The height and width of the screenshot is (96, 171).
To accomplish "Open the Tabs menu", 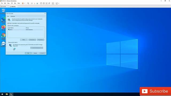I will [15, 3].
